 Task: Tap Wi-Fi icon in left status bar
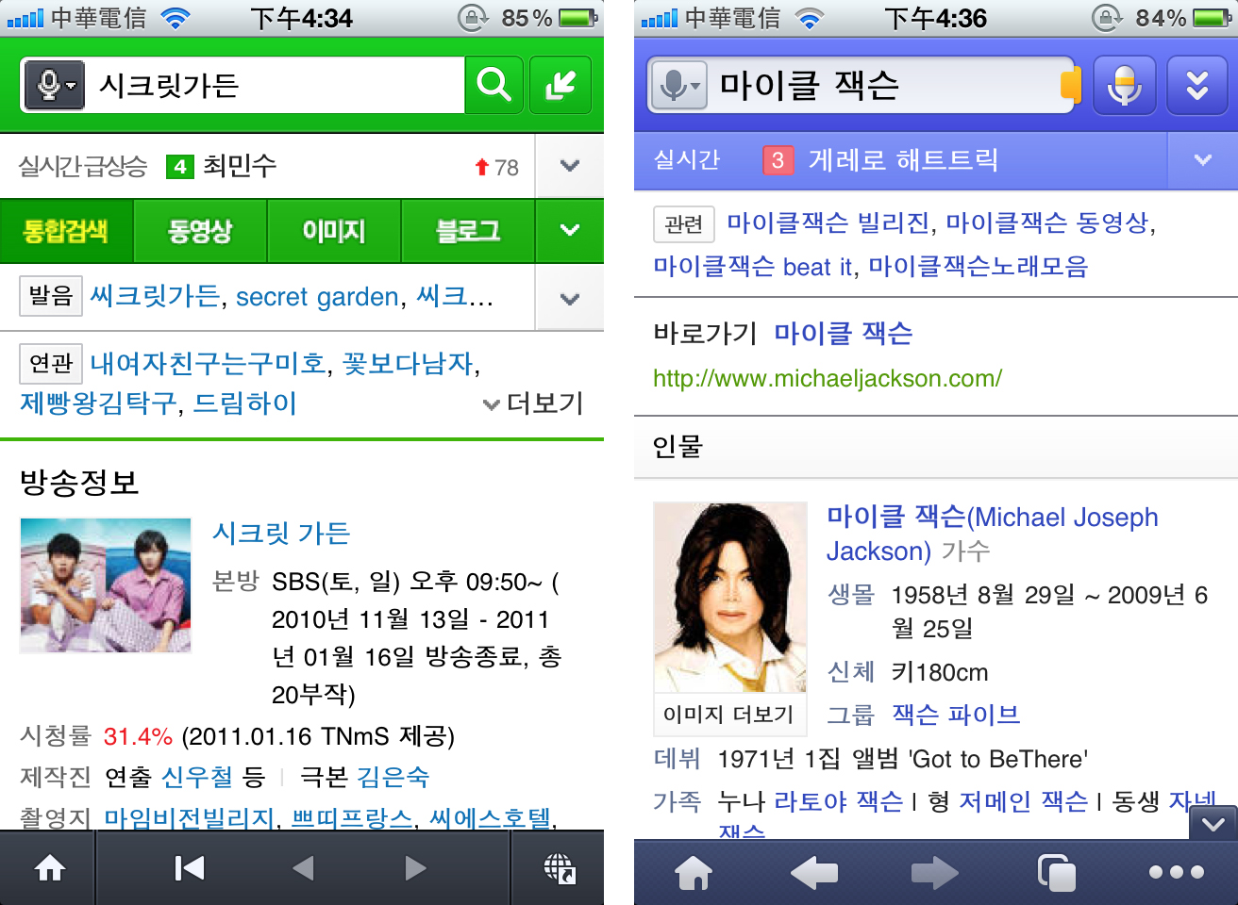pyautogui.click(x=175, y=18)
